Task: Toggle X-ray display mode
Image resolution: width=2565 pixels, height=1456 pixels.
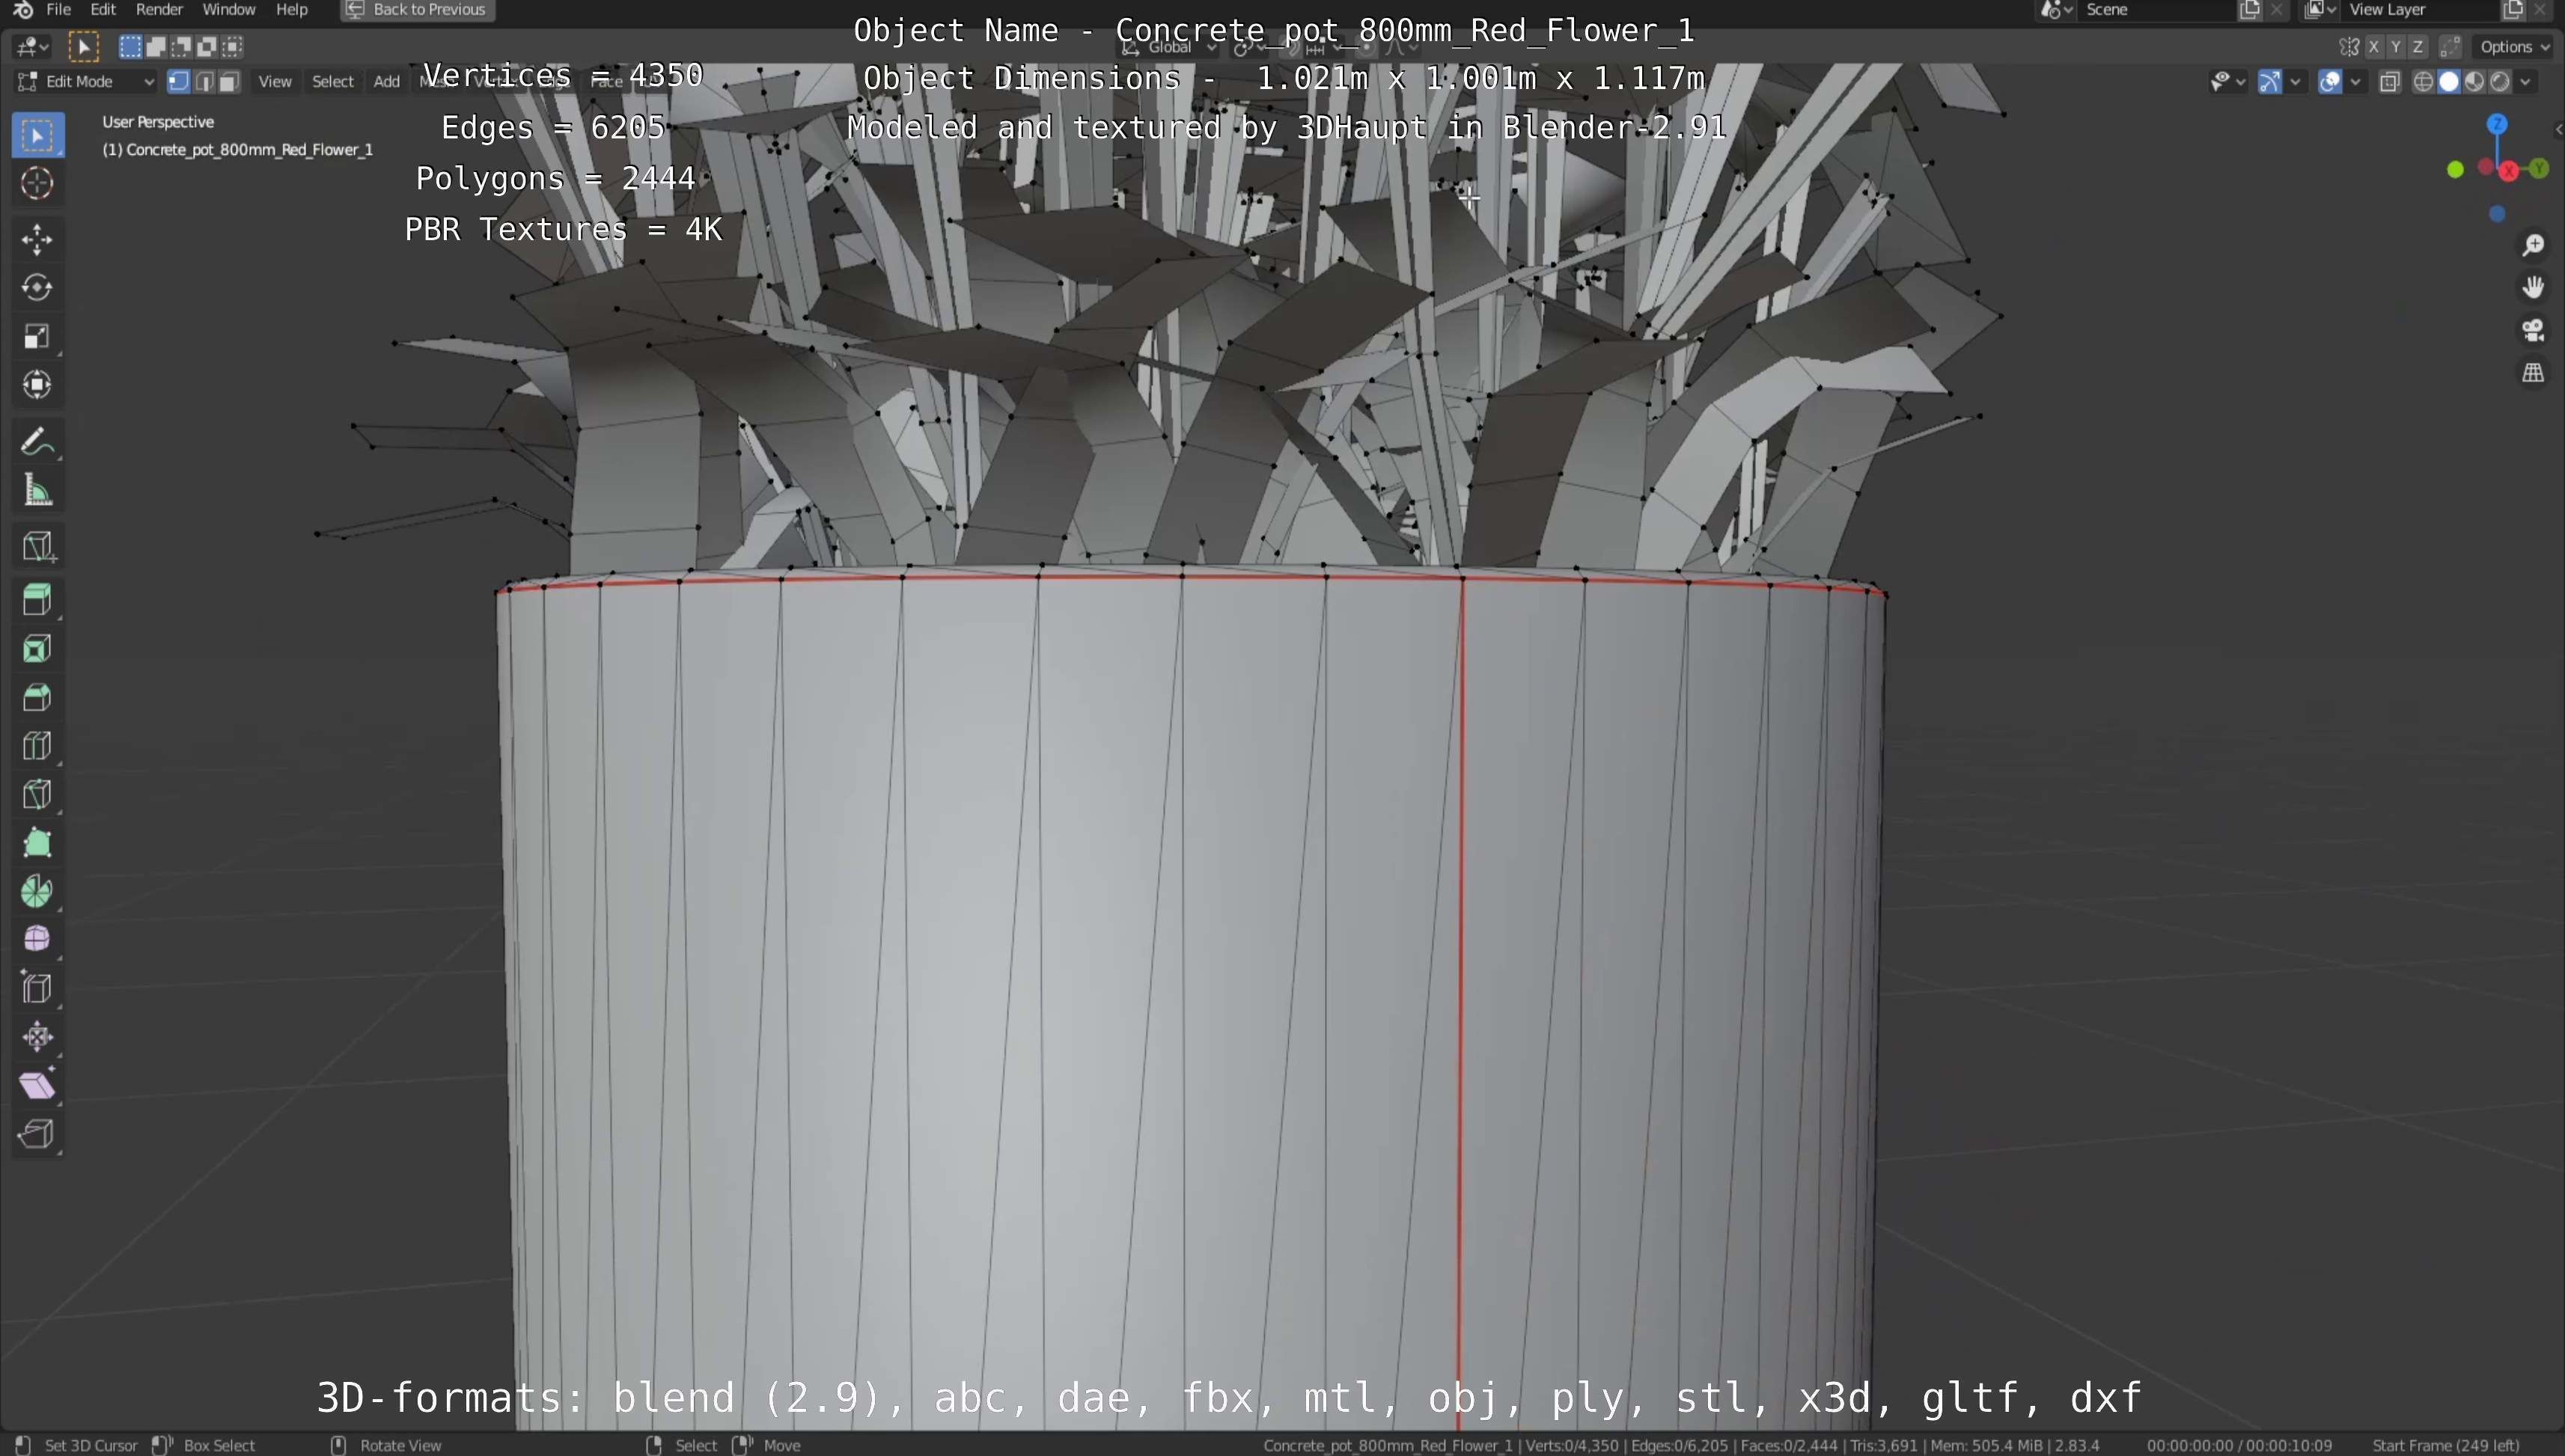Action: tap(2389, 82)
